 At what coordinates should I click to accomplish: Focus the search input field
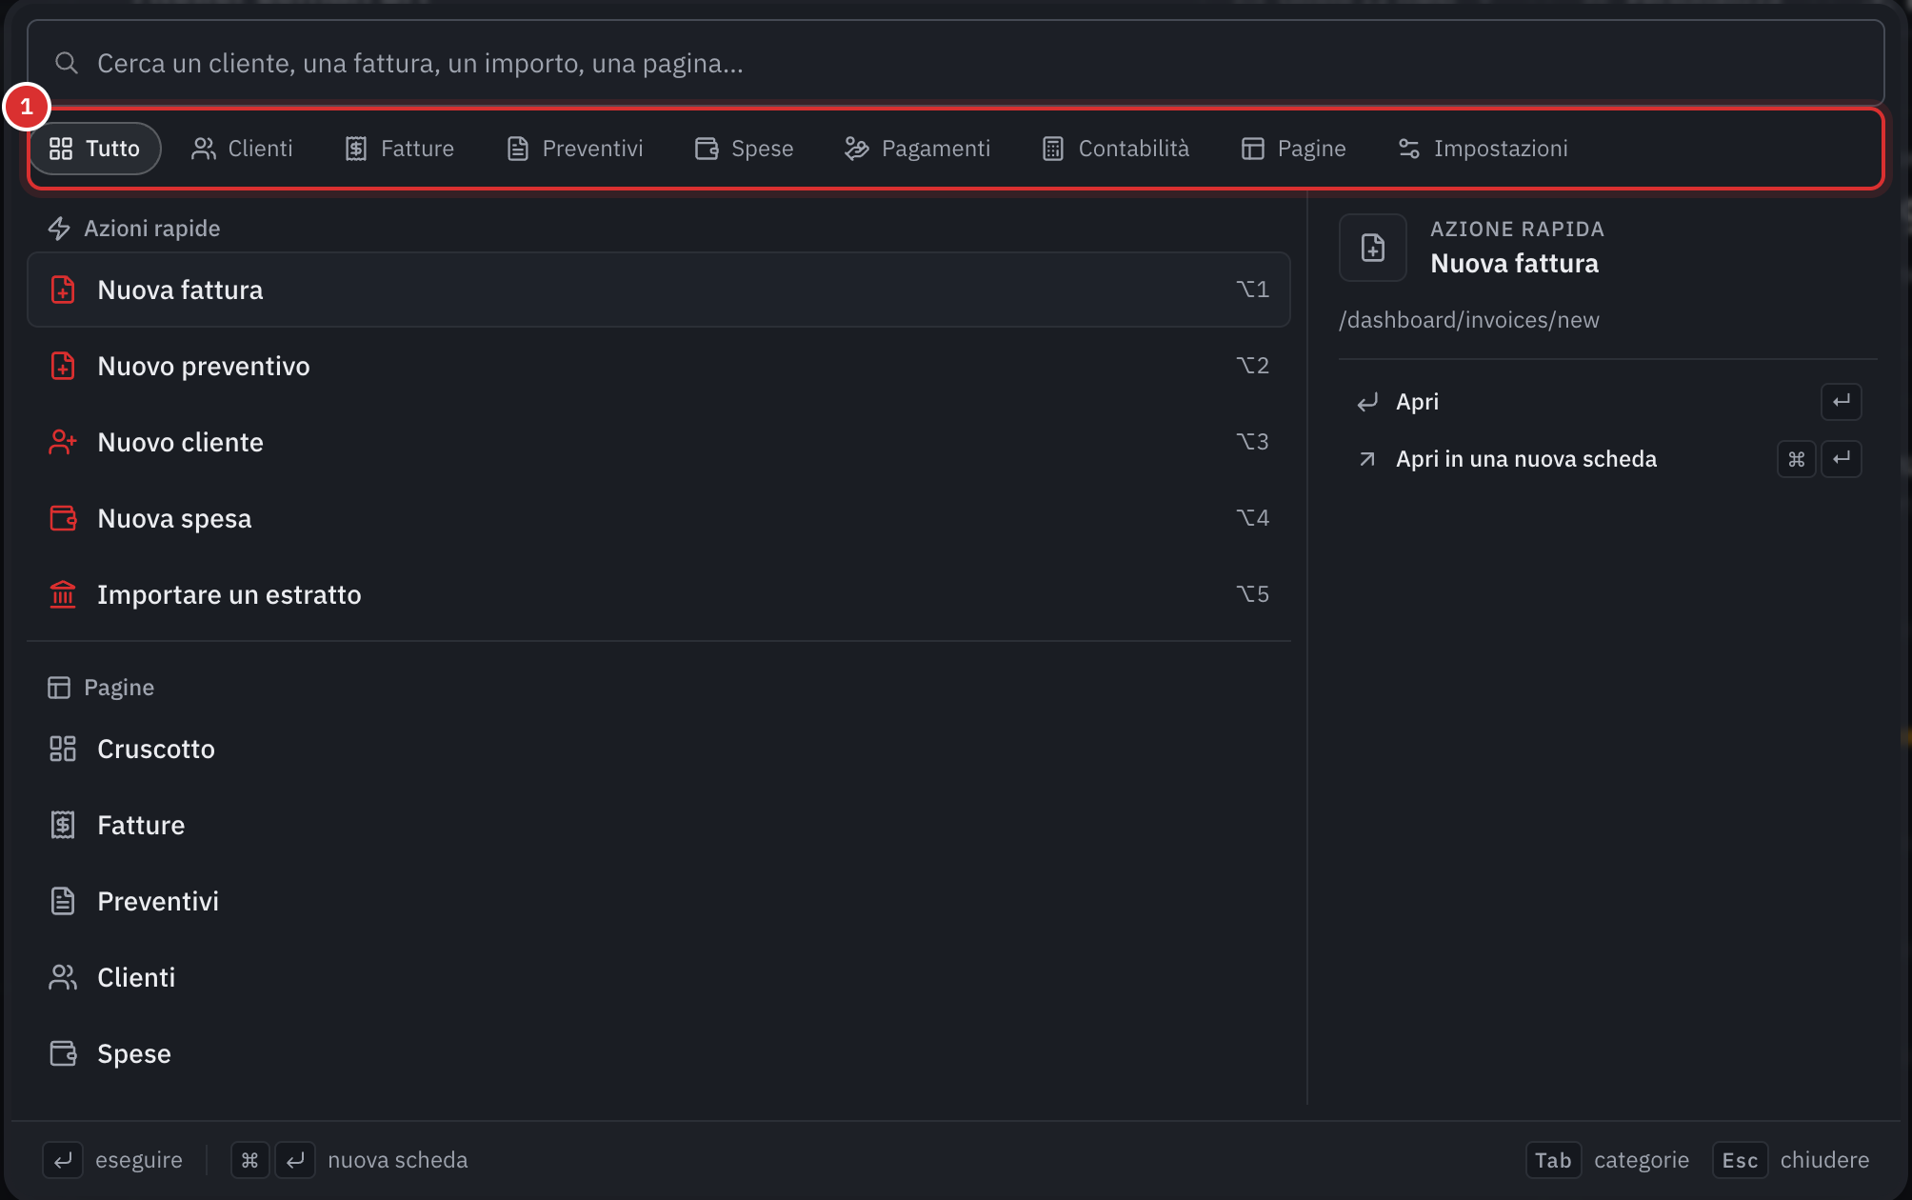pyautogui.click(x=955, y=63)
